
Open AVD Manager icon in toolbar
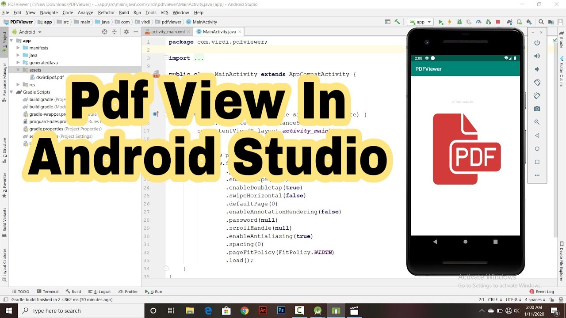[x=520, y=22]
